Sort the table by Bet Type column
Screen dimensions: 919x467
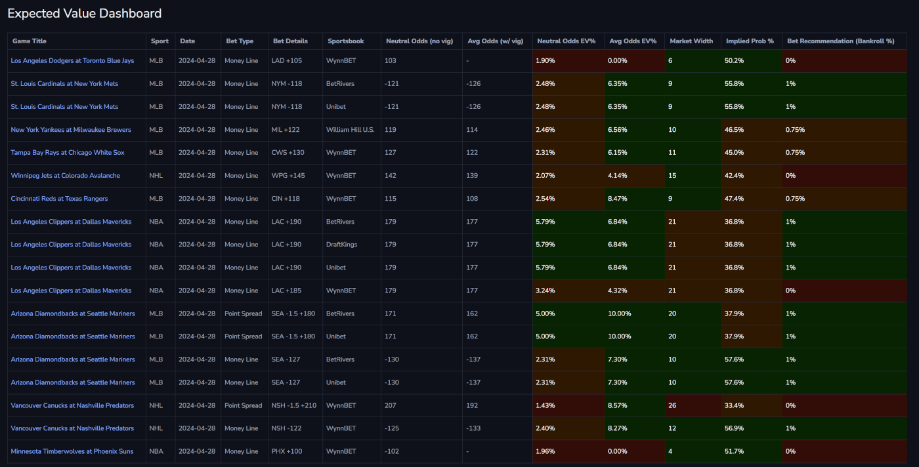[x=240, y=41]
